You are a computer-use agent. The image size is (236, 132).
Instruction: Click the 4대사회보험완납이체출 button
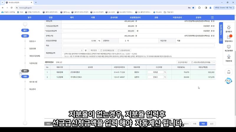(201, 62)
